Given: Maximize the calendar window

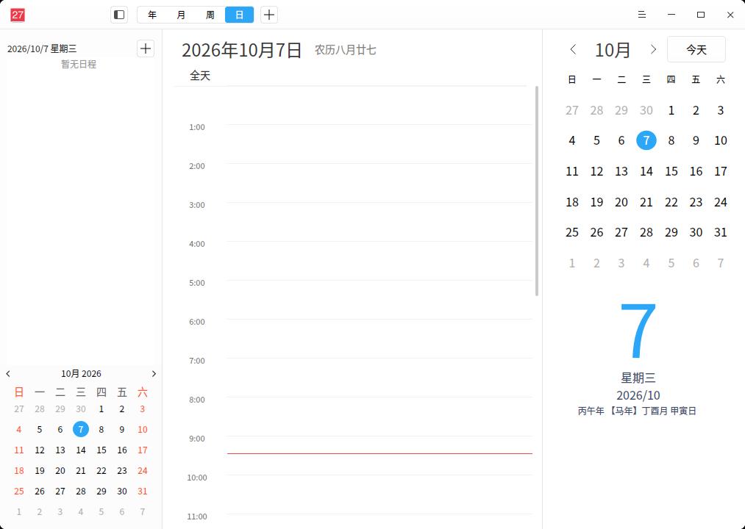Looking at the screenshot, I should pos(701,15).
